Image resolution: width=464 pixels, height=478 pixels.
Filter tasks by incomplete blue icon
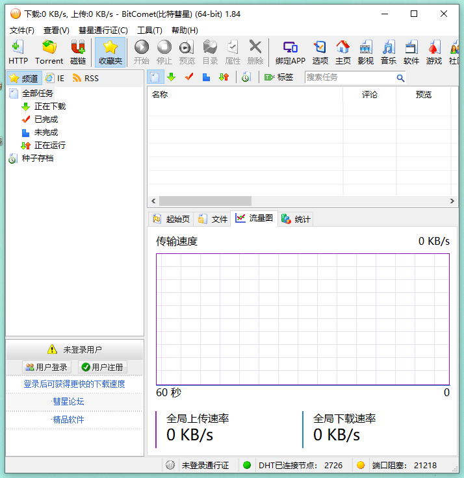point(206,77)
